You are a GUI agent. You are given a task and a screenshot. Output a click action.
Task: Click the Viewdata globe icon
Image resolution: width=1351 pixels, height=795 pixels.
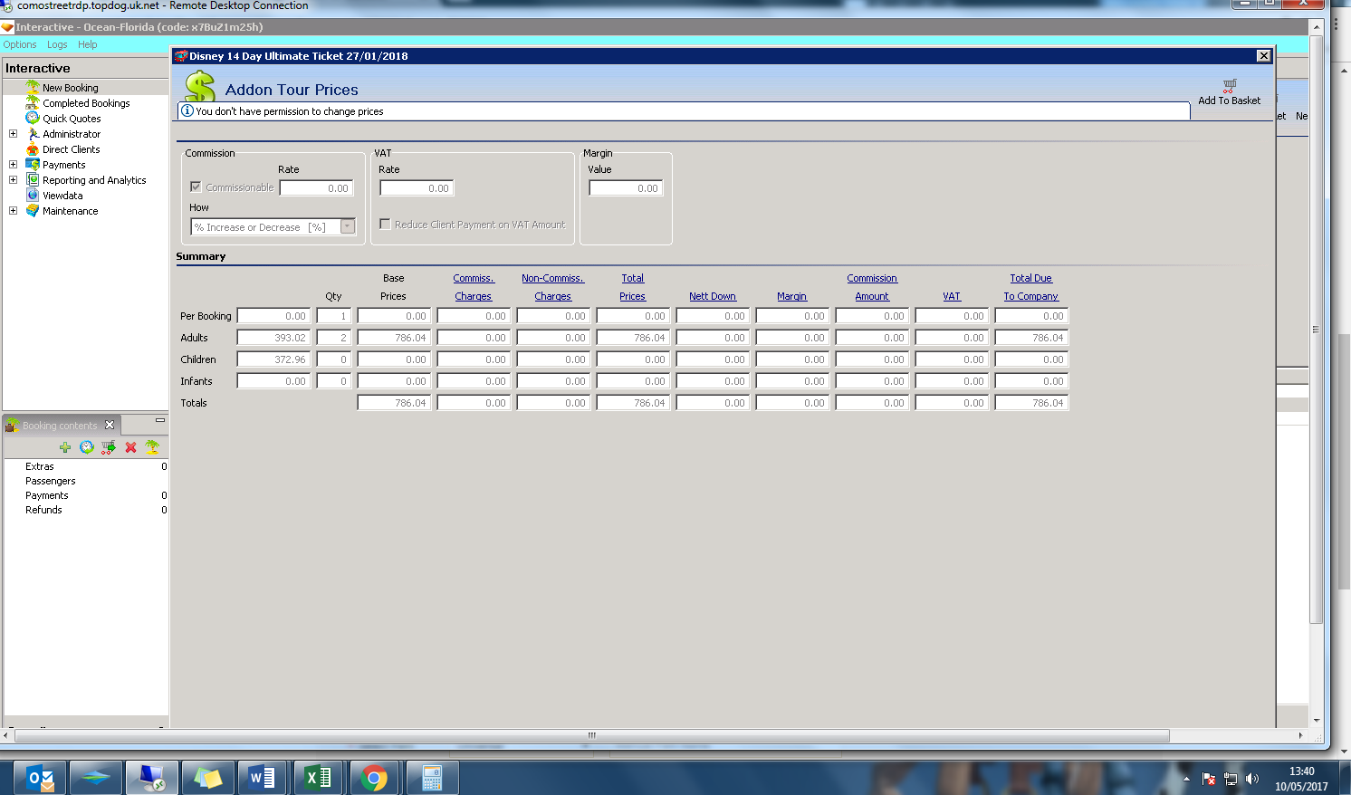pos(33,195)
